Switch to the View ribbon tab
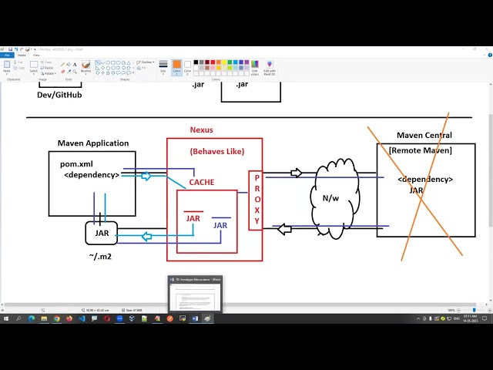This screenshot has height=370, width=493. point(36,55)
